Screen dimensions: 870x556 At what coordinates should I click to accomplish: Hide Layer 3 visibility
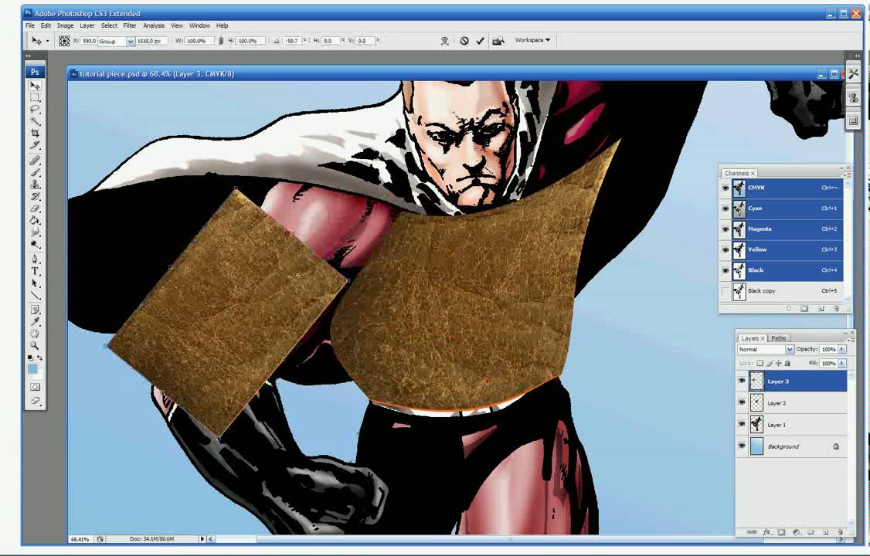742,381
